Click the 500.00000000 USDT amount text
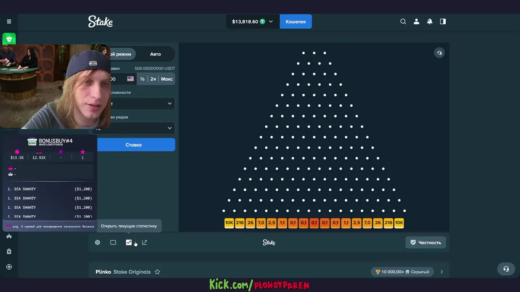Image resolution: width=520 pixels, height=292 pixels. tap(155, 69)
